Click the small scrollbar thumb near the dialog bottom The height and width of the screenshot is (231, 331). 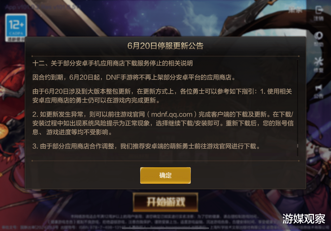(298, 146)
